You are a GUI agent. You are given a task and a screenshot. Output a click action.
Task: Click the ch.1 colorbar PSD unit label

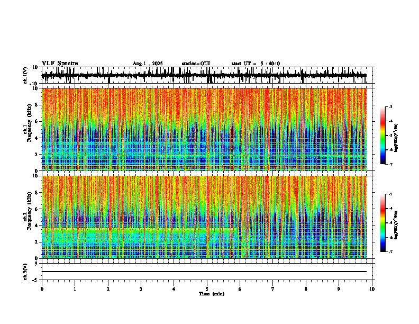[396, 138]
